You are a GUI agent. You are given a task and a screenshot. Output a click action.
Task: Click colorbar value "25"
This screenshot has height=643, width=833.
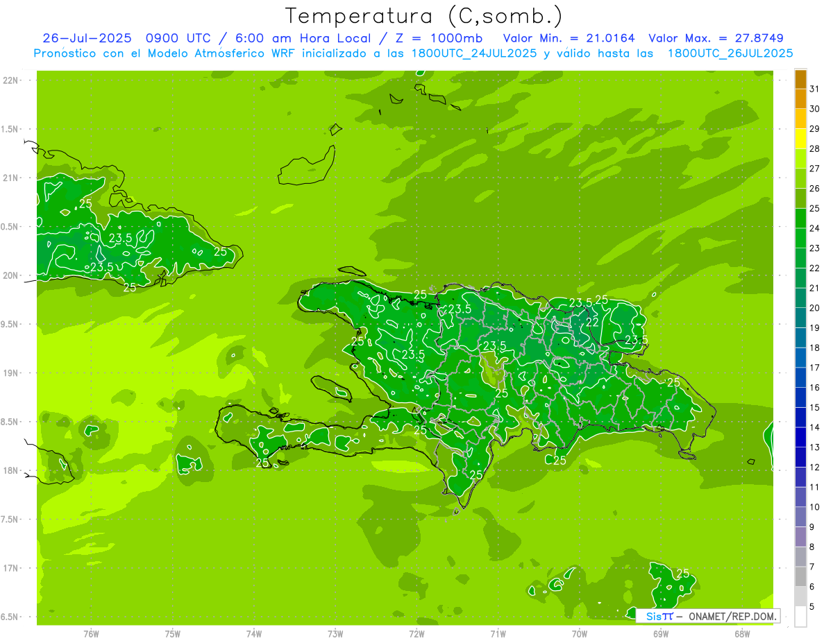(x=815, y=208)
